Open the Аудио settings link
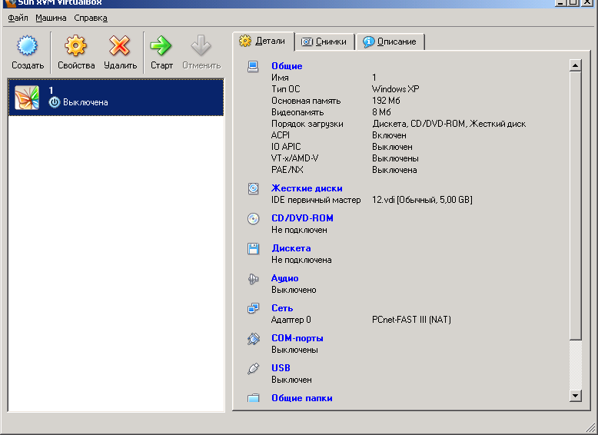 284,278
